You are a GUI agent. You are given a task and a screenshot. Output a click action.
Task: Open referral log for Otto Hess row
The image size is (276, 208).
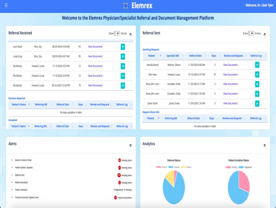tap(257, 75)
